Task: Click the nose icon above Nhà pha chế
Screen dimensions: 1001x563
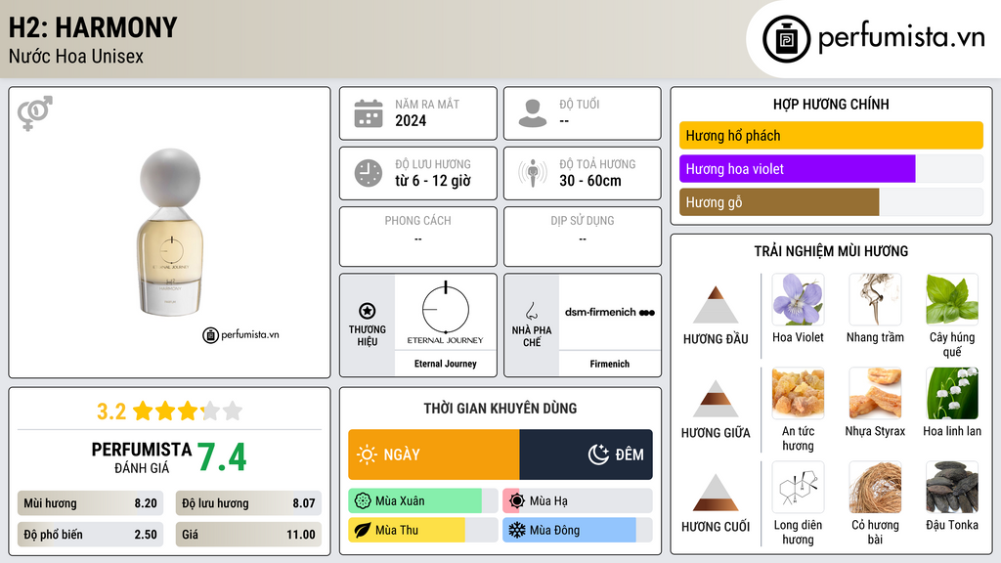Action: [531, 311]
